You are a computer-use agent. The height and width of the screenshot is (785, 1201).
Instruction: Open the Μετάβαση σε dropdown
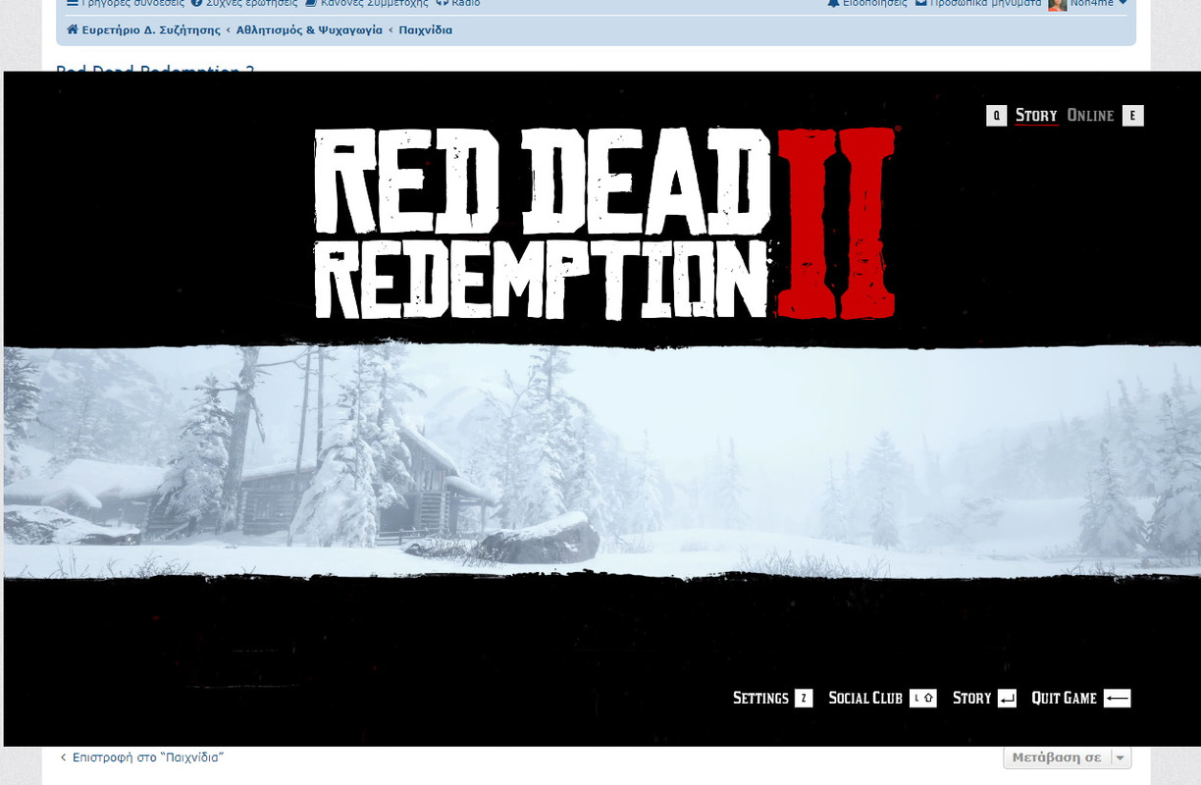click(1067, 758)
